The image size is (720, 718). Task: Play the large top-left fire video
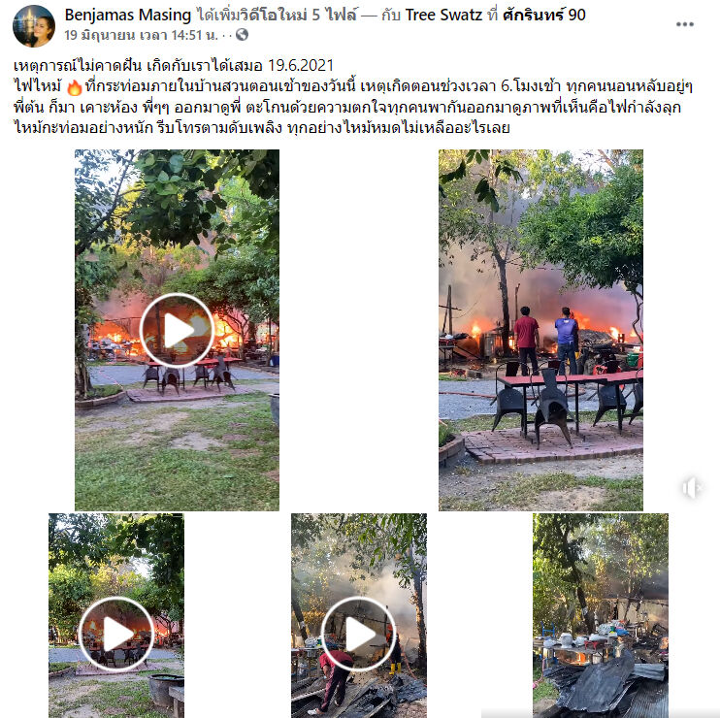[x=177, y=330]
